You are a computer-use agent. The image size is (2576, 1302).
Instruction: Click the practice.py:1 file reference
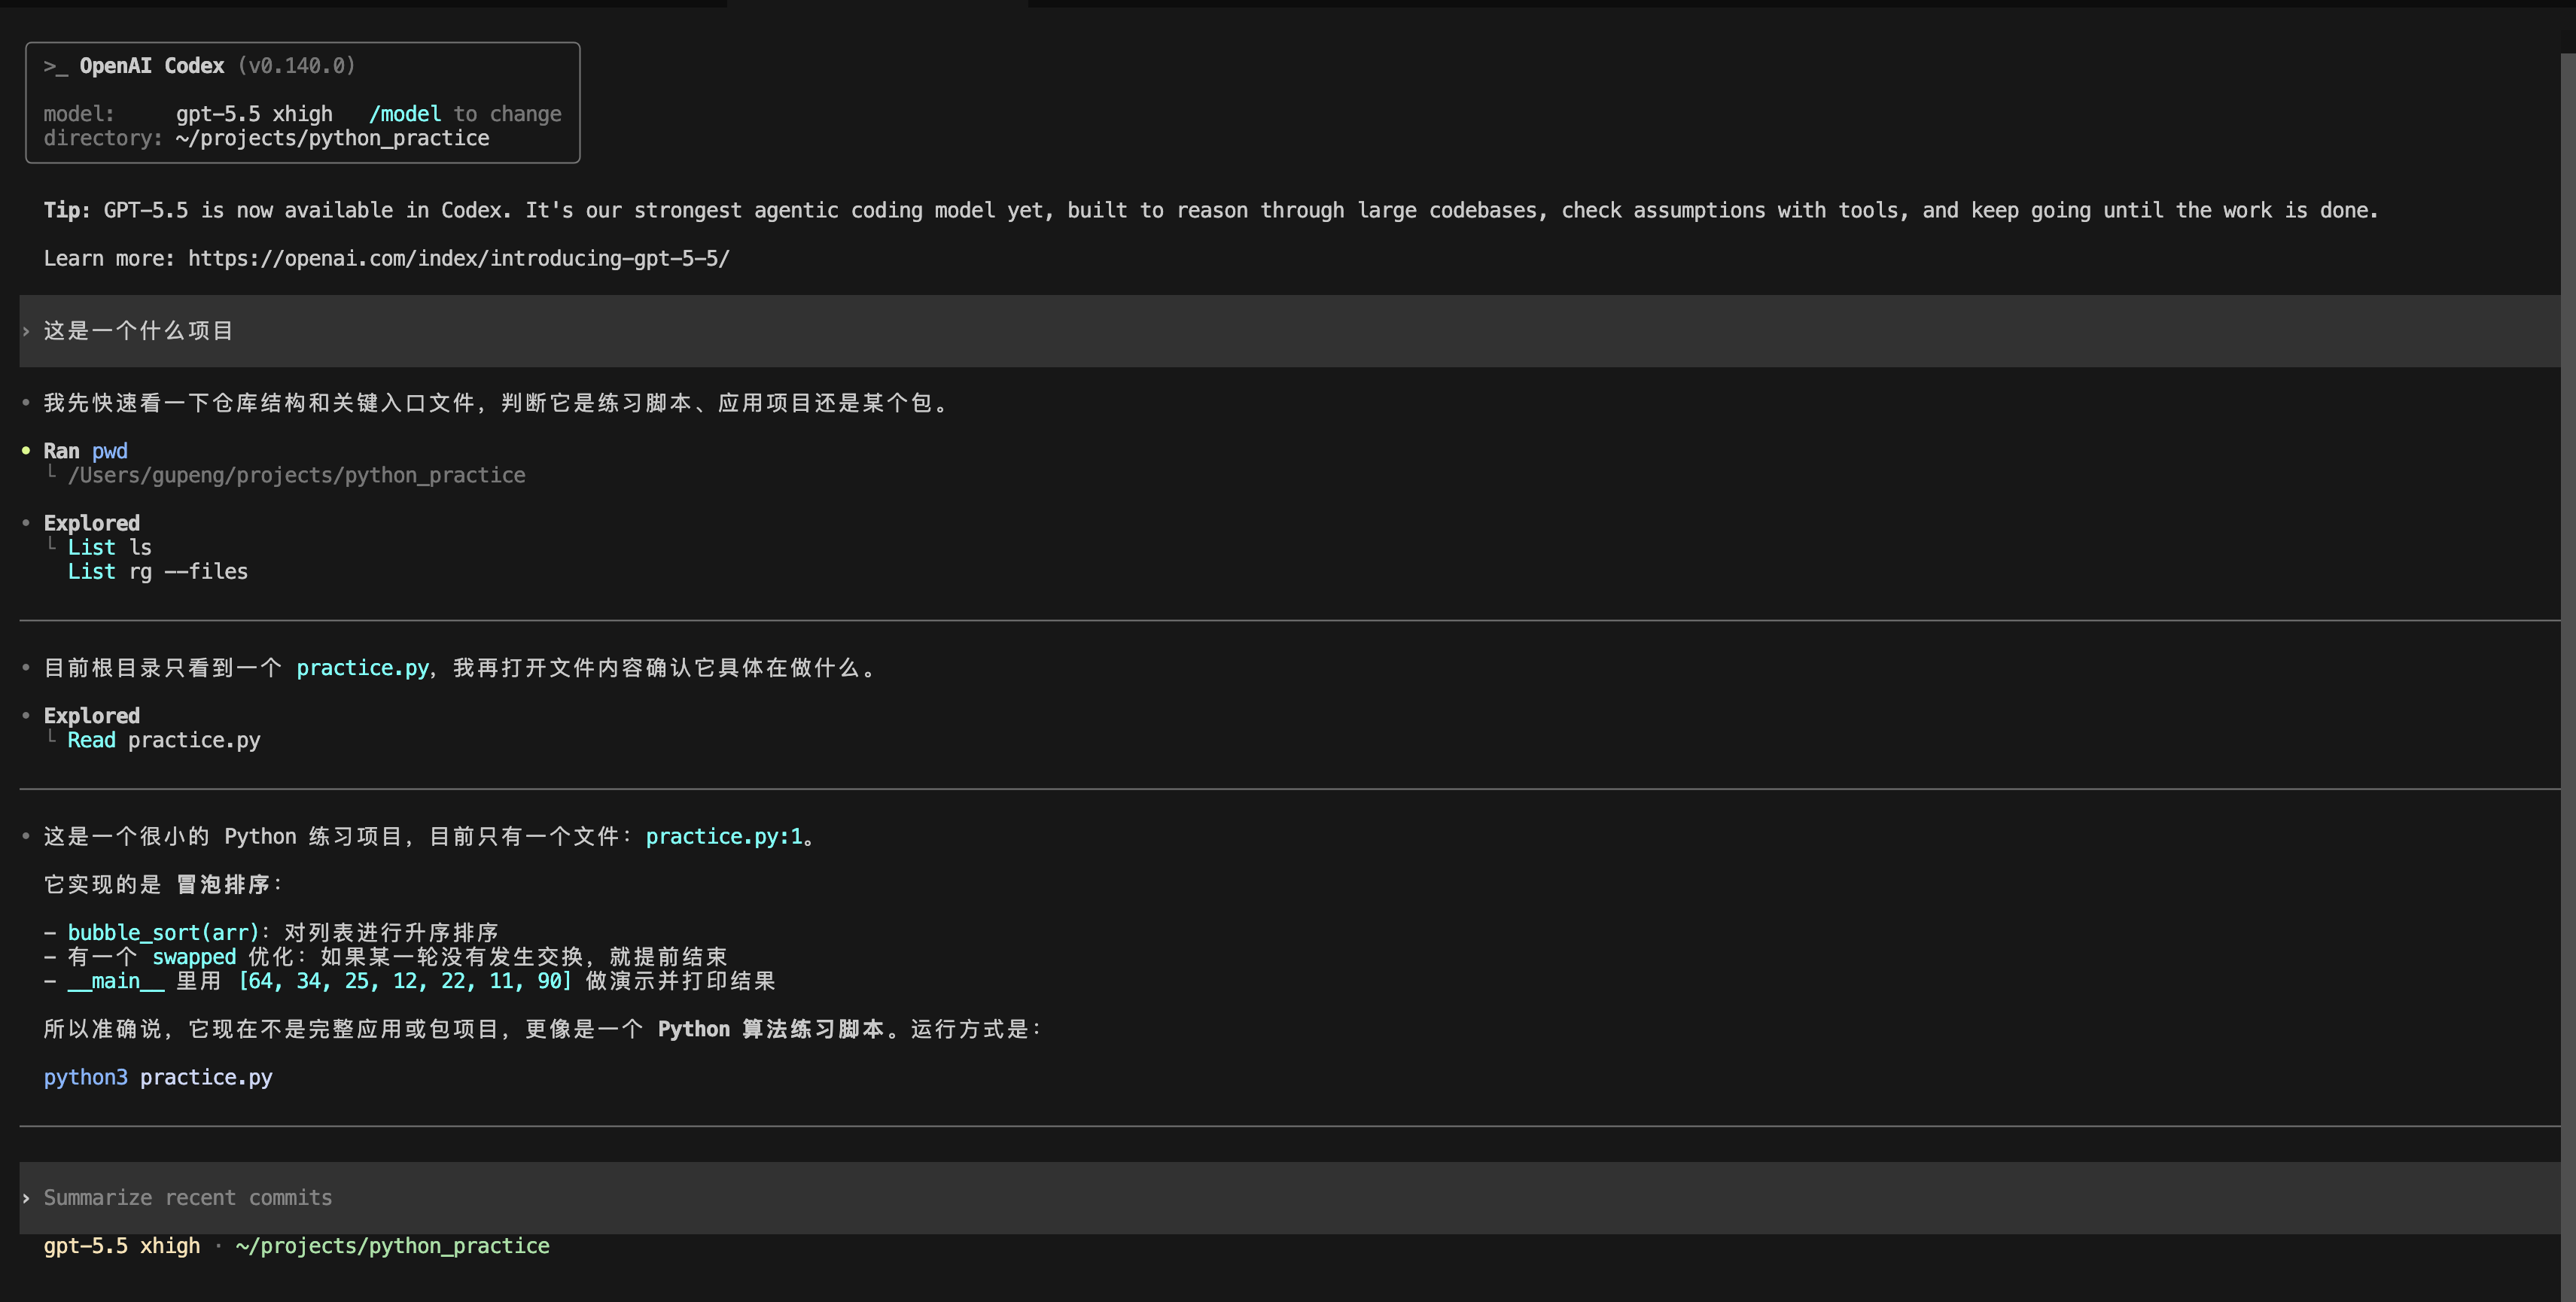[724, 836]
